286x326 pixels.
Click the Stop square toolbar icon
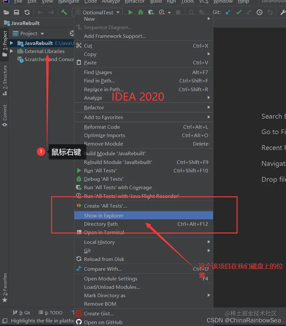(178, 12)
